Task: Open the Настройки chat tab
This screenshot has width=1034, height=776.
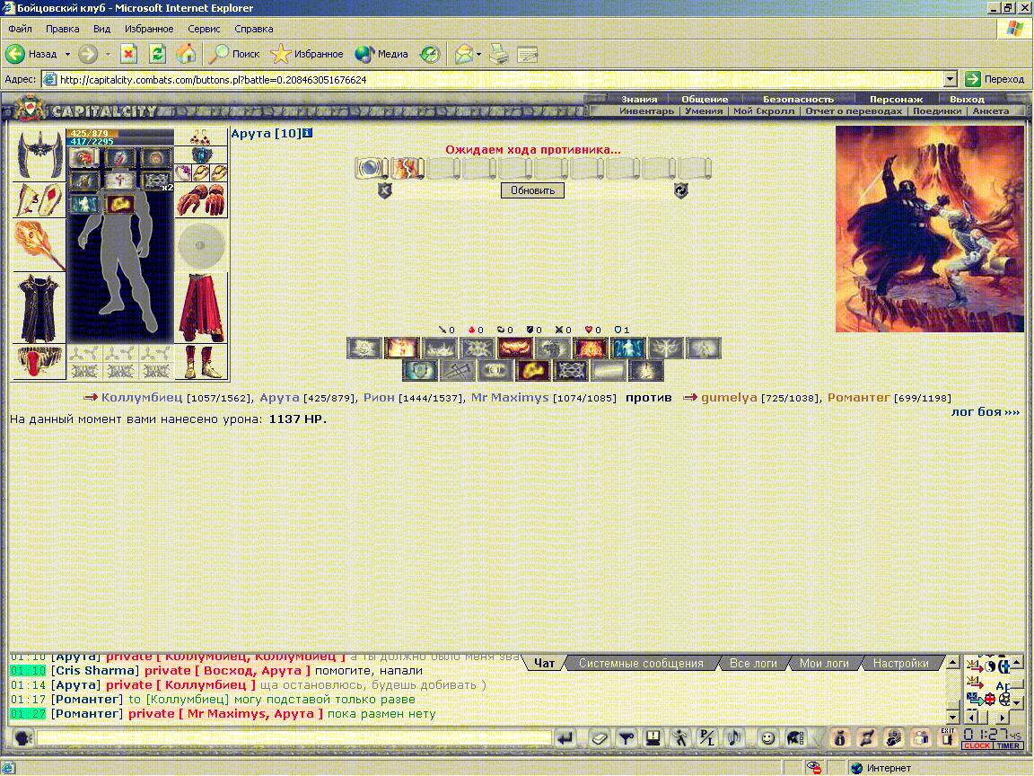Action: point(901,663)
